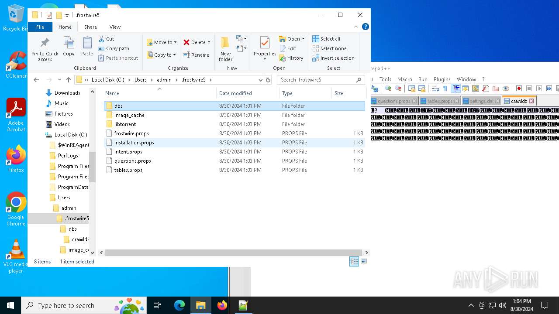Image resolution: width=559 pixels, height=314 pixels.
Task: Open Explorer Help icon
Action: 366,27
